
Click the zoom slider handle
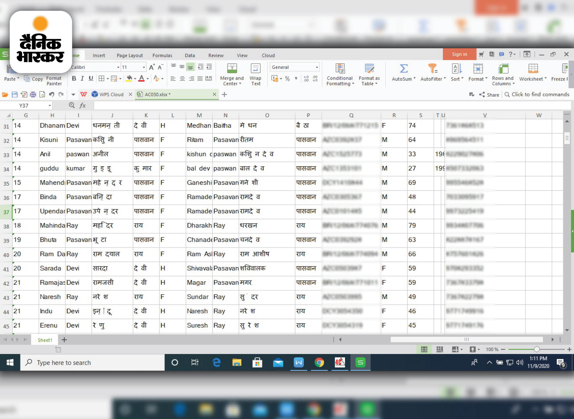point(537,349)
